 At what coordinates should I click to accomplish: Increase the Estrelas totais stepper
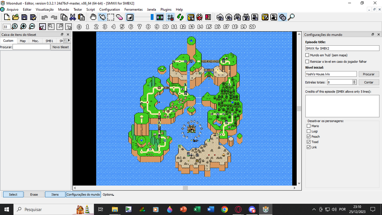(x=354, y=81)
